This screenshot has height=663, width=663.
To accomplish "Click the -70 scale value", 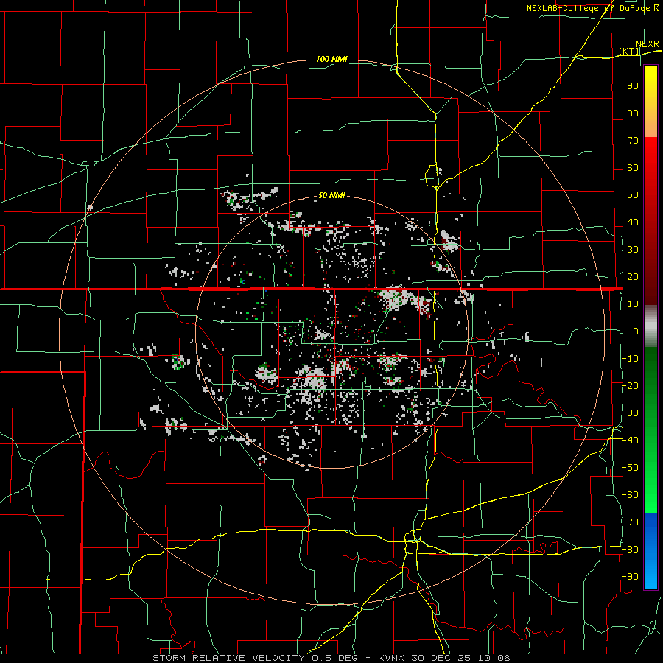I will 630,522.
